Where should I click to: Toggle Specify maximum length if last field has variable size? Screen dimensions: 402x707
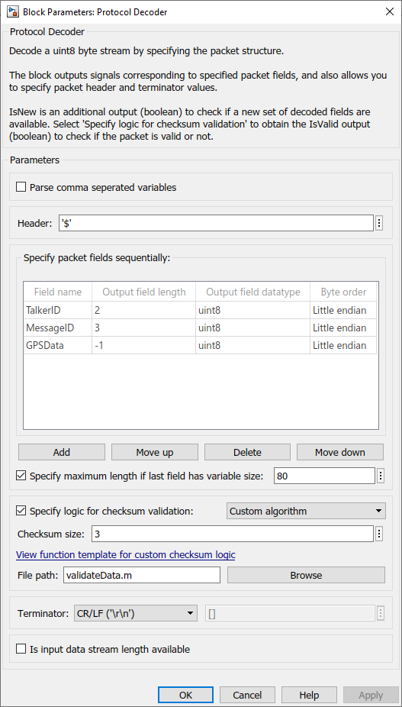tap(21, 476)
